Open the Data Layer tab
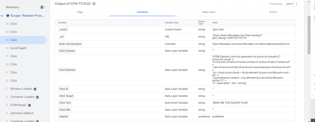Viewport: 315px width, 122px height. coord(209,12)
